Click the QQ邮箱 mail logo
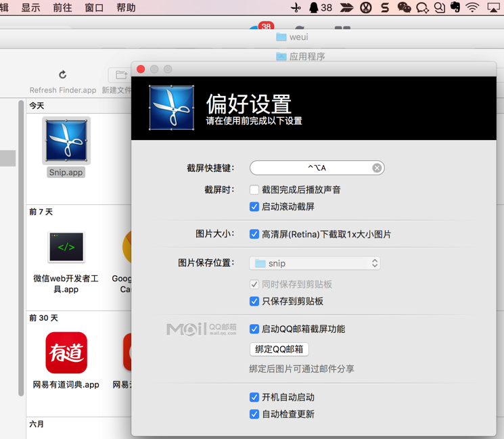 coord(202,329)
